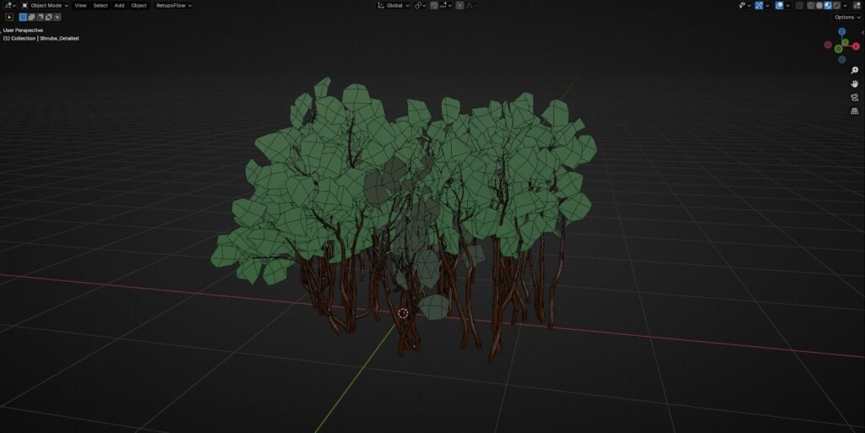Switch to wireframe shading

click(x=811, y=5)
